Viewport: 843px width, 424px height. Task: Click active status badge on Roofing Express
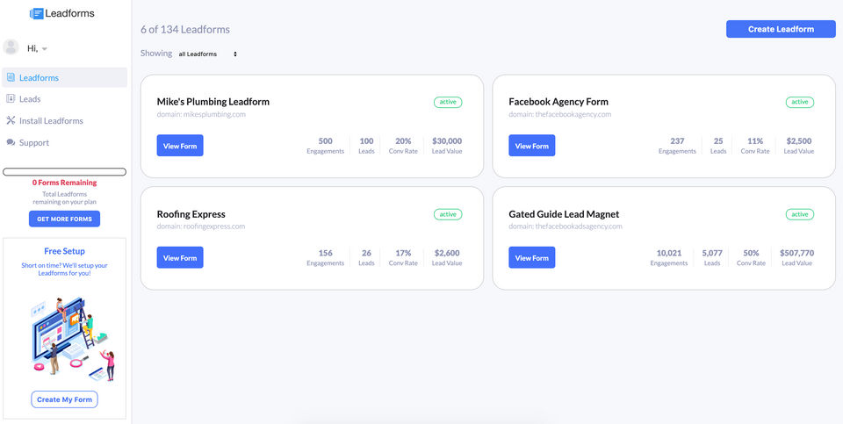[x=448, y=214]
